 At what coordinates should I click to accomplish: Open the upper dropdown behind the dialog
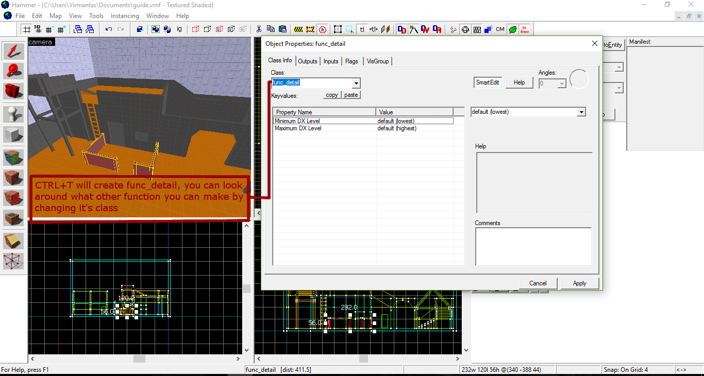pos(619,67)
